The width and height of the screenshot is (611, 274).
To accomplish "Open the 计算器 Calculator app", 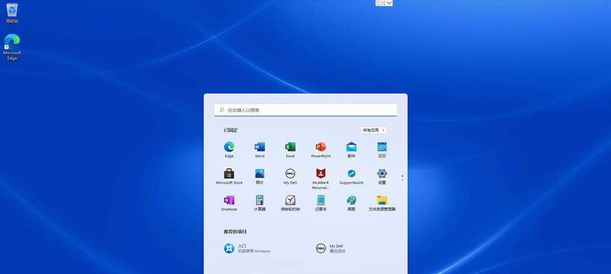I will click(x=260, y=203).
